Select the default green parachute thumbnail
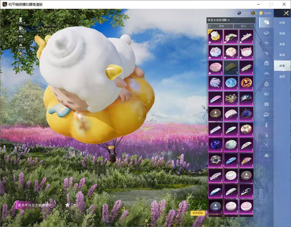Image resolution: width=291 pixels, height=227 pixels. click(x=231, y=67)
